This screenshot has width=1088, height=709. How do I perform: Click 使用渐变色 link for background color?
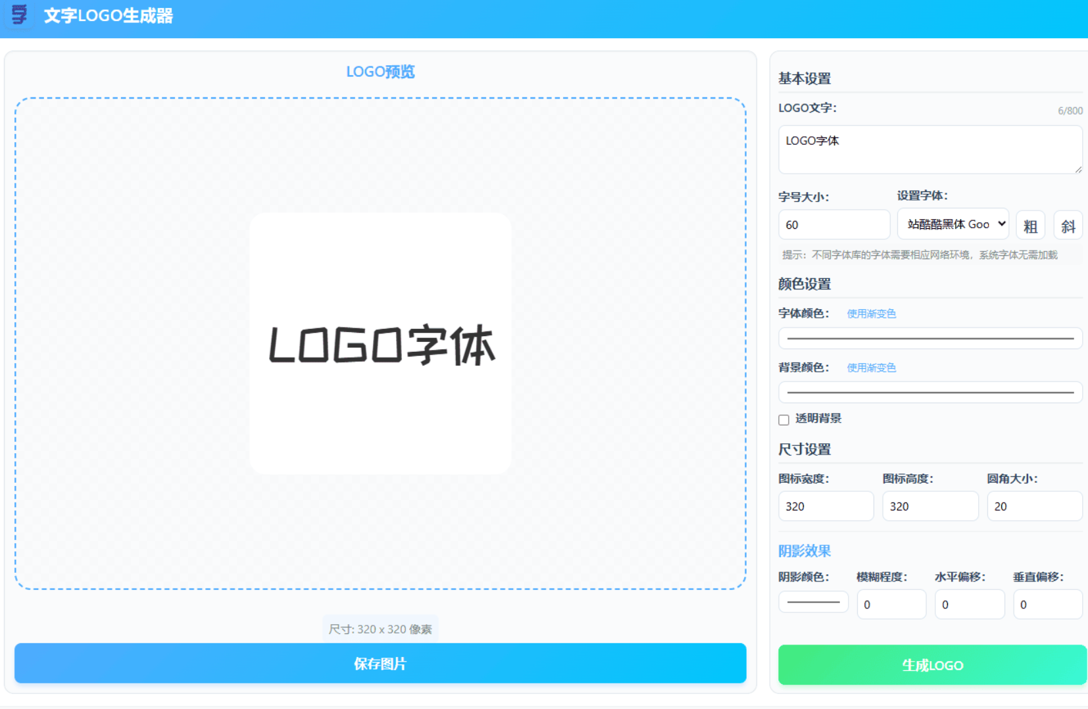(x=871, y=368)
